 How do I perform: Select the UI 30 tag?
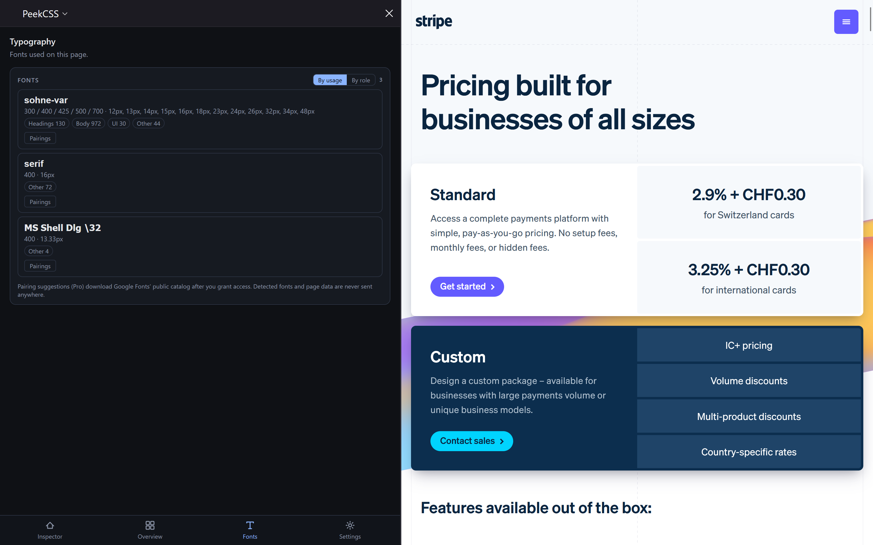tap(119, 123)
